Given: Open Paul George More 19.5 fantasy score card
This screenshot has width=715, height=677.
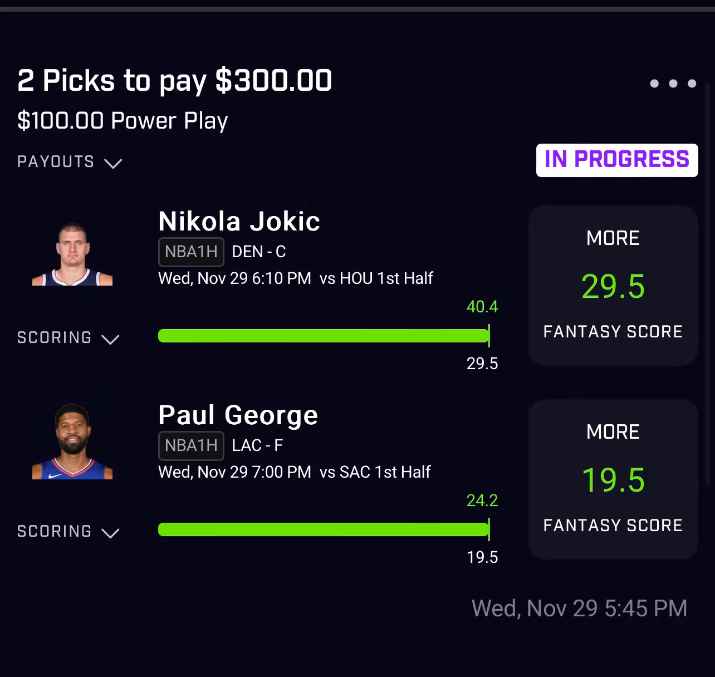Looking at the screenshot, I should coord(613,479).
